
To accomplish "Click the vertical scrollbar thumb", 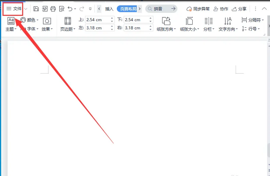I will pyautogui.click(x=268, y=150).
